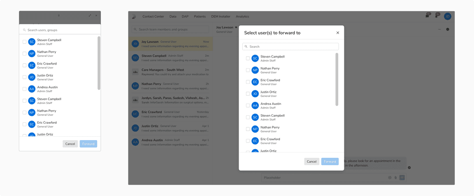Click the JD user avatar in top bar
Screen dimensions: 474x196
click(447, 16)
